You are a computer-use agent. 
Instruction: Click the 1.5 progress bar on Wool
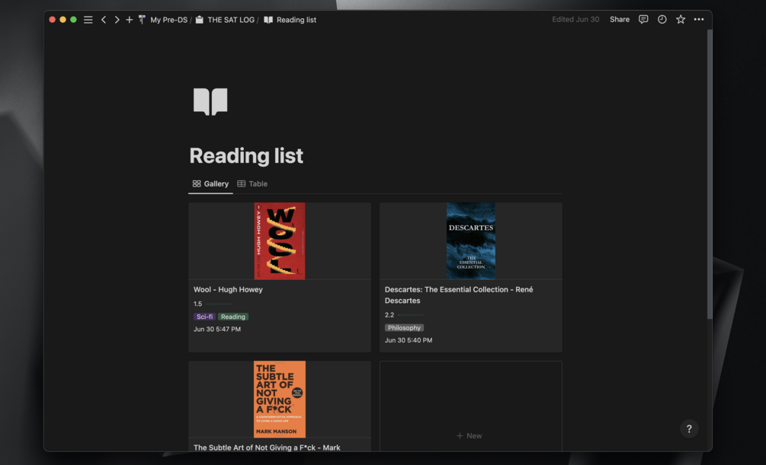[x=219, y=304]
